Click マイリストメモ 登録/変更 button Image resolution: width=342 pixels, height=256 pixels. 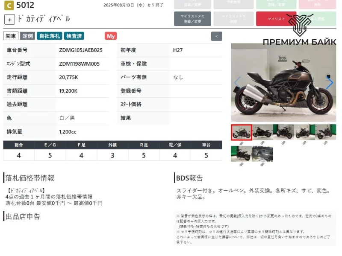tap(192, 19)
